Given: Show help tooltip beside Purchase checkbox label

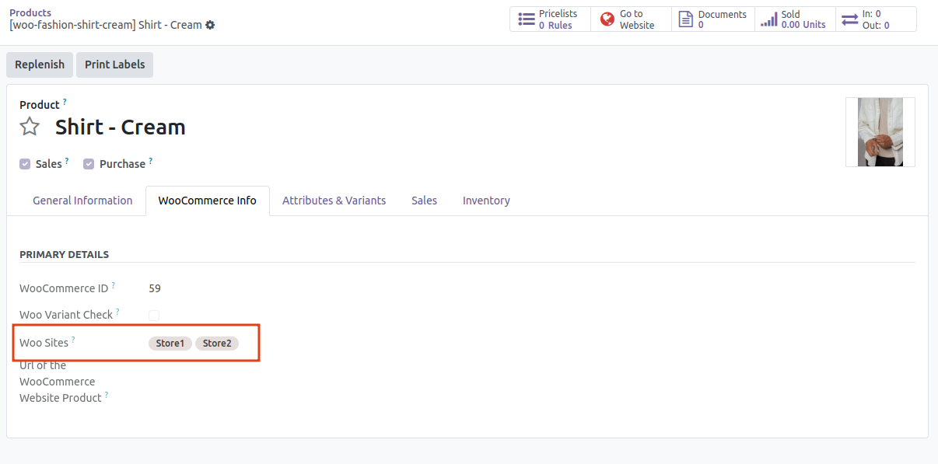Looking at the screenshot, I should [150, 161].
